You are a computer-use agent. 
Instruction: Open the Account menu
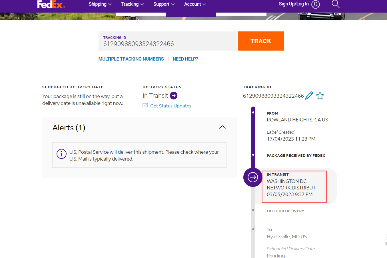(x=195, y=4)
